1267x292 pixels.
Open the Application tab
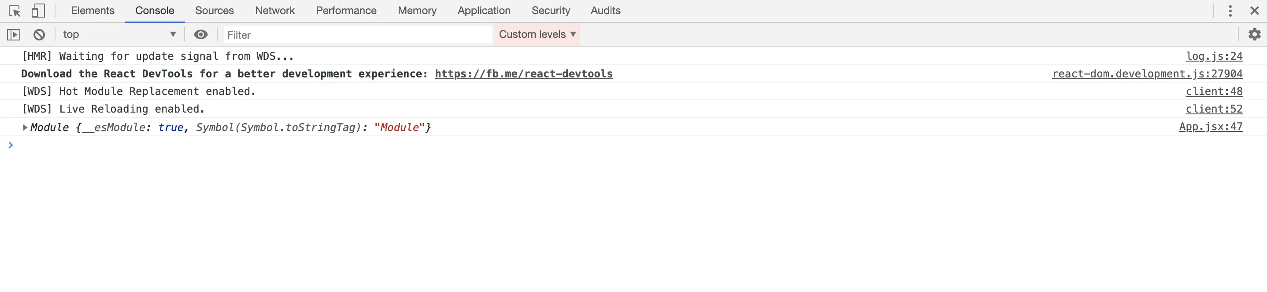coord(484,11)
